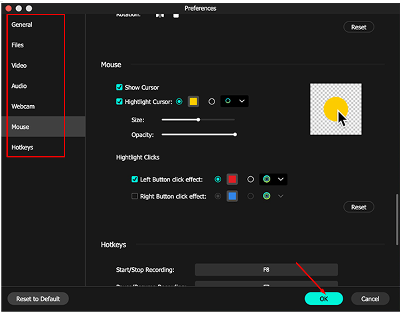The height and width of the screenshot is (313, 403).
Task: Uncheck Left Button click effect
Action: [x=134, y=179]
